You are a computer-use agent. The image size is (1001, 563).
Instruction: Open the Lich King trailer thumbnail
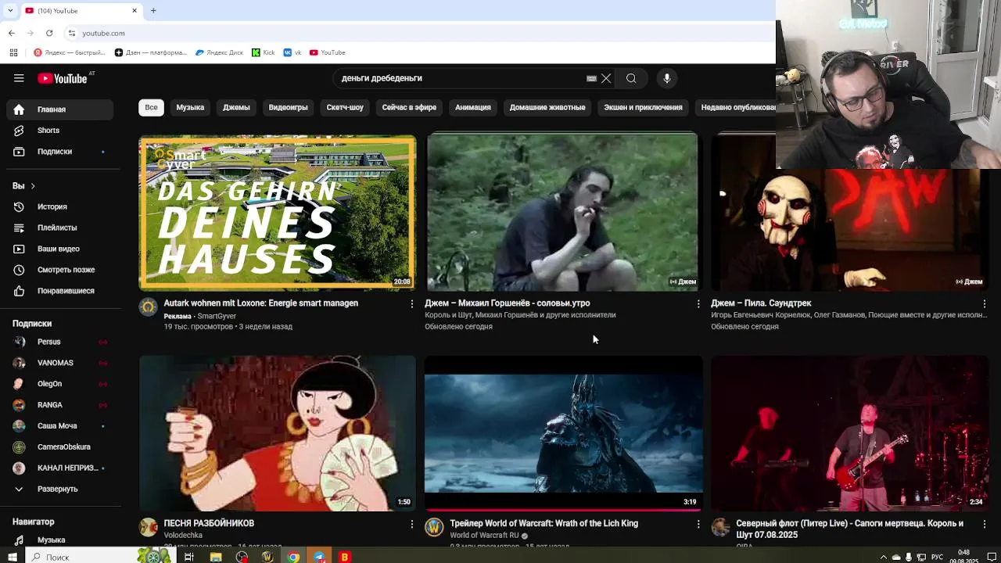564,433
